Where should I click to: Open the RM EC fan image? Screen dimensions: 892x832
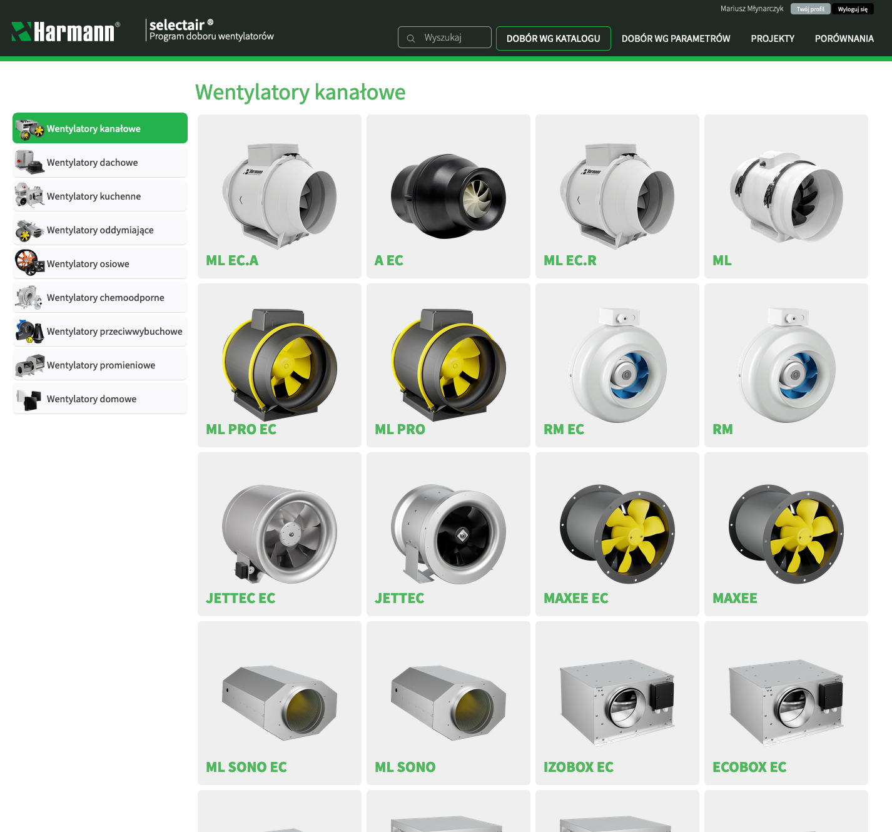617,365
